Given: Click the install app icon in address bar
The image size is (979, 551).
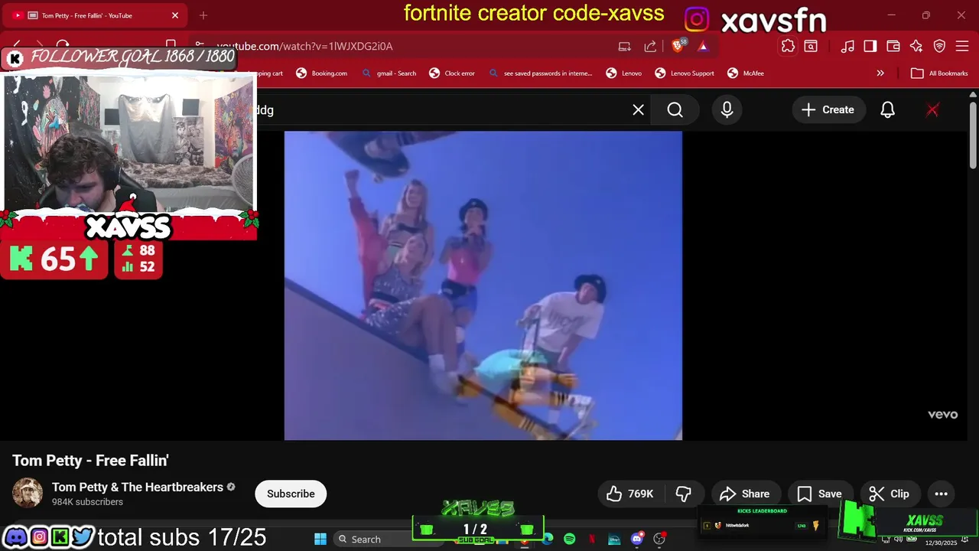Looking at the screenshot, I should tap(625, 46).
